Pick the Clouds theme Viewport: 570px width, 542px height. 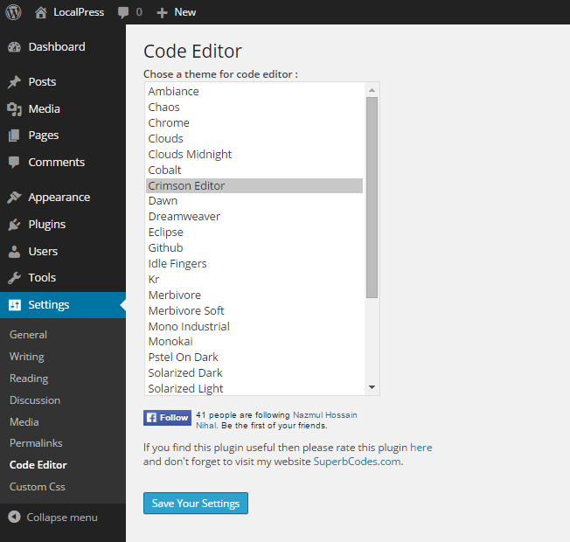(254, 138)
